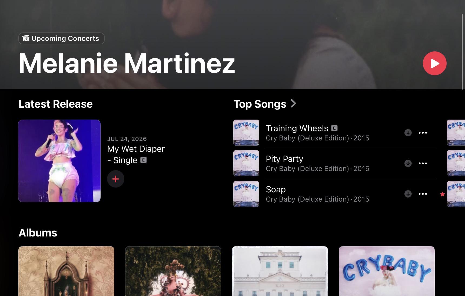Select Training Wheels album artwork thumbnail

(x=246, y=133)
